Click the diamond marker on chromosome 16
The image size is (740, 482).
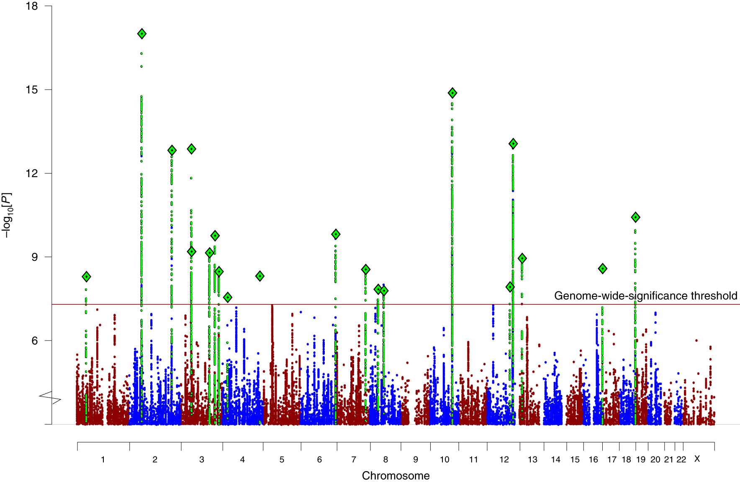pyautogui.click(x=603, y=269)
